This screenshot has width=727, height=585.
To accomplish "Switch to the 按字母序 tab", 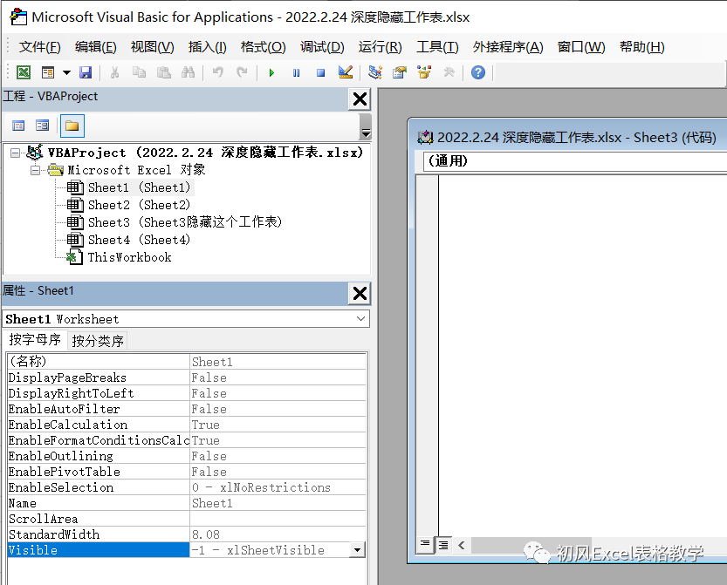I will (35, 339).
